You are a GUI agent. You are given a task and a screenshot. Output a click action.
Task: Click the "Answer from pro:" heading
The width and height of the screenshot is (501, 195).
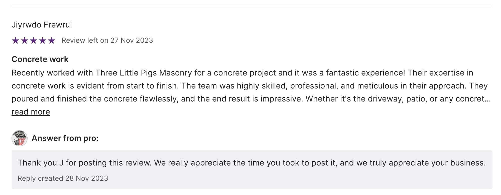click(65, 138)
